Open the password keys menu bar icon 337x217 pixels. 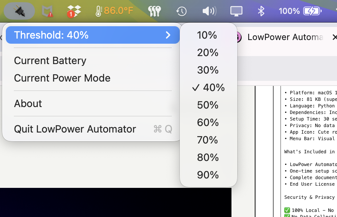154,10
